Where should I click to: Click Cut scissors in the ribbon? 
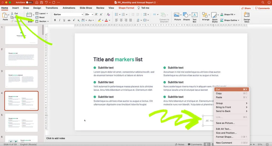pos(14,13)
